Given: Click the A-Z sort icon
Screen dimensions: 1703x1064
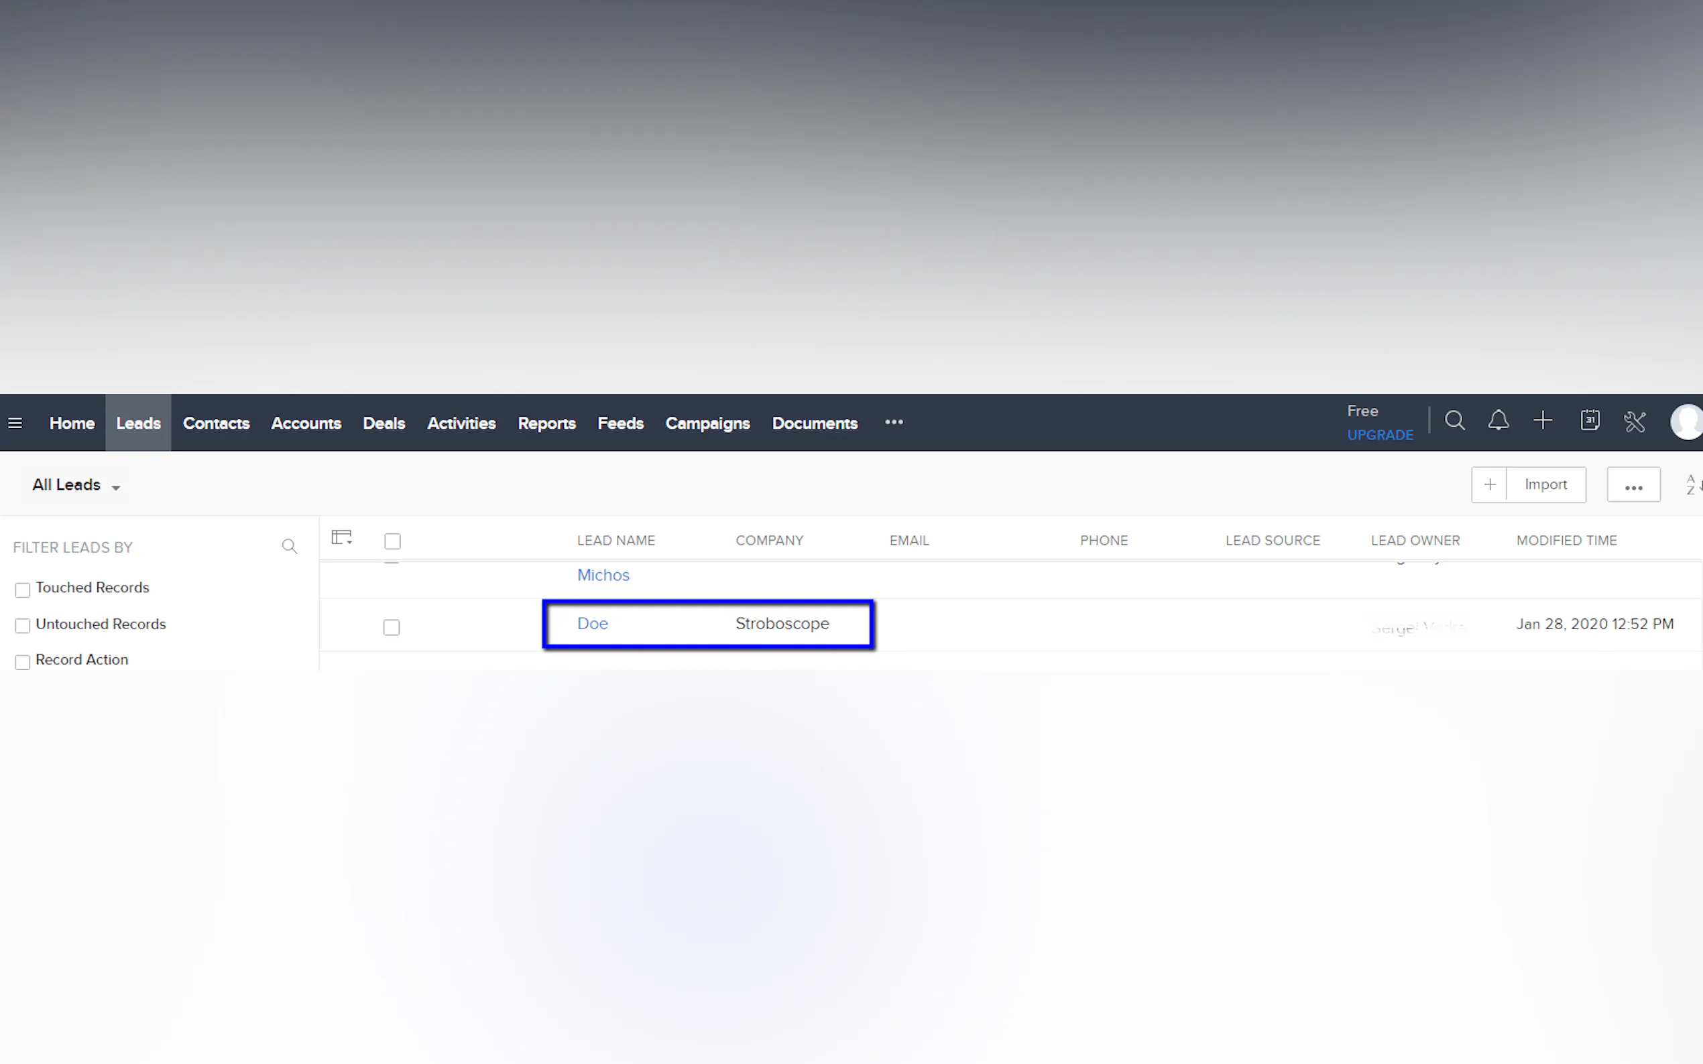Looking at the screenshot, I should click(x=1693, y=484).
